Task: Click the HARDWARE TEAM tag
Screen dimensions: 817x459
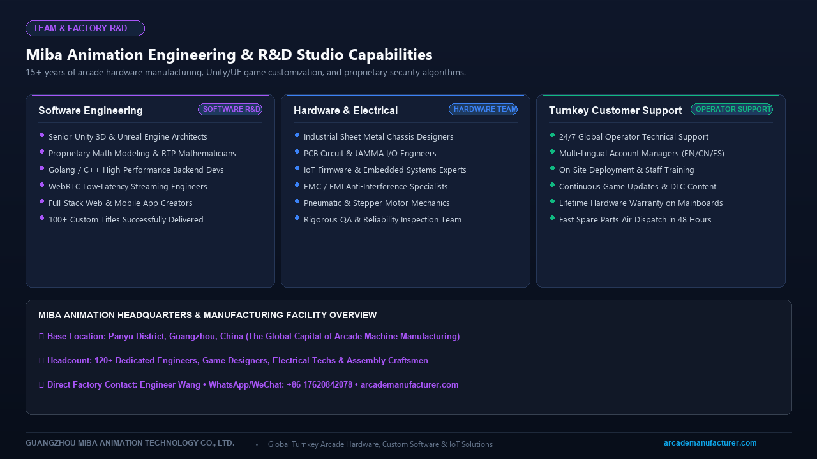Action: 483,110
